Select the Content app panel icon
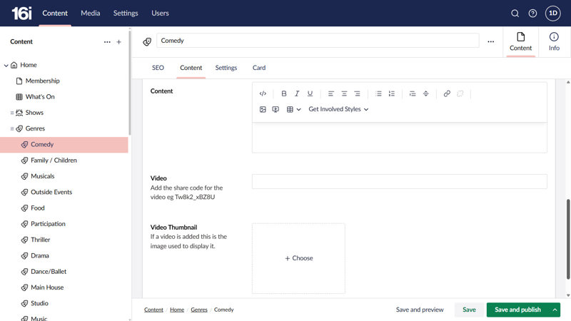The width and height of the screenshot is (571, 321). [520, 41]
